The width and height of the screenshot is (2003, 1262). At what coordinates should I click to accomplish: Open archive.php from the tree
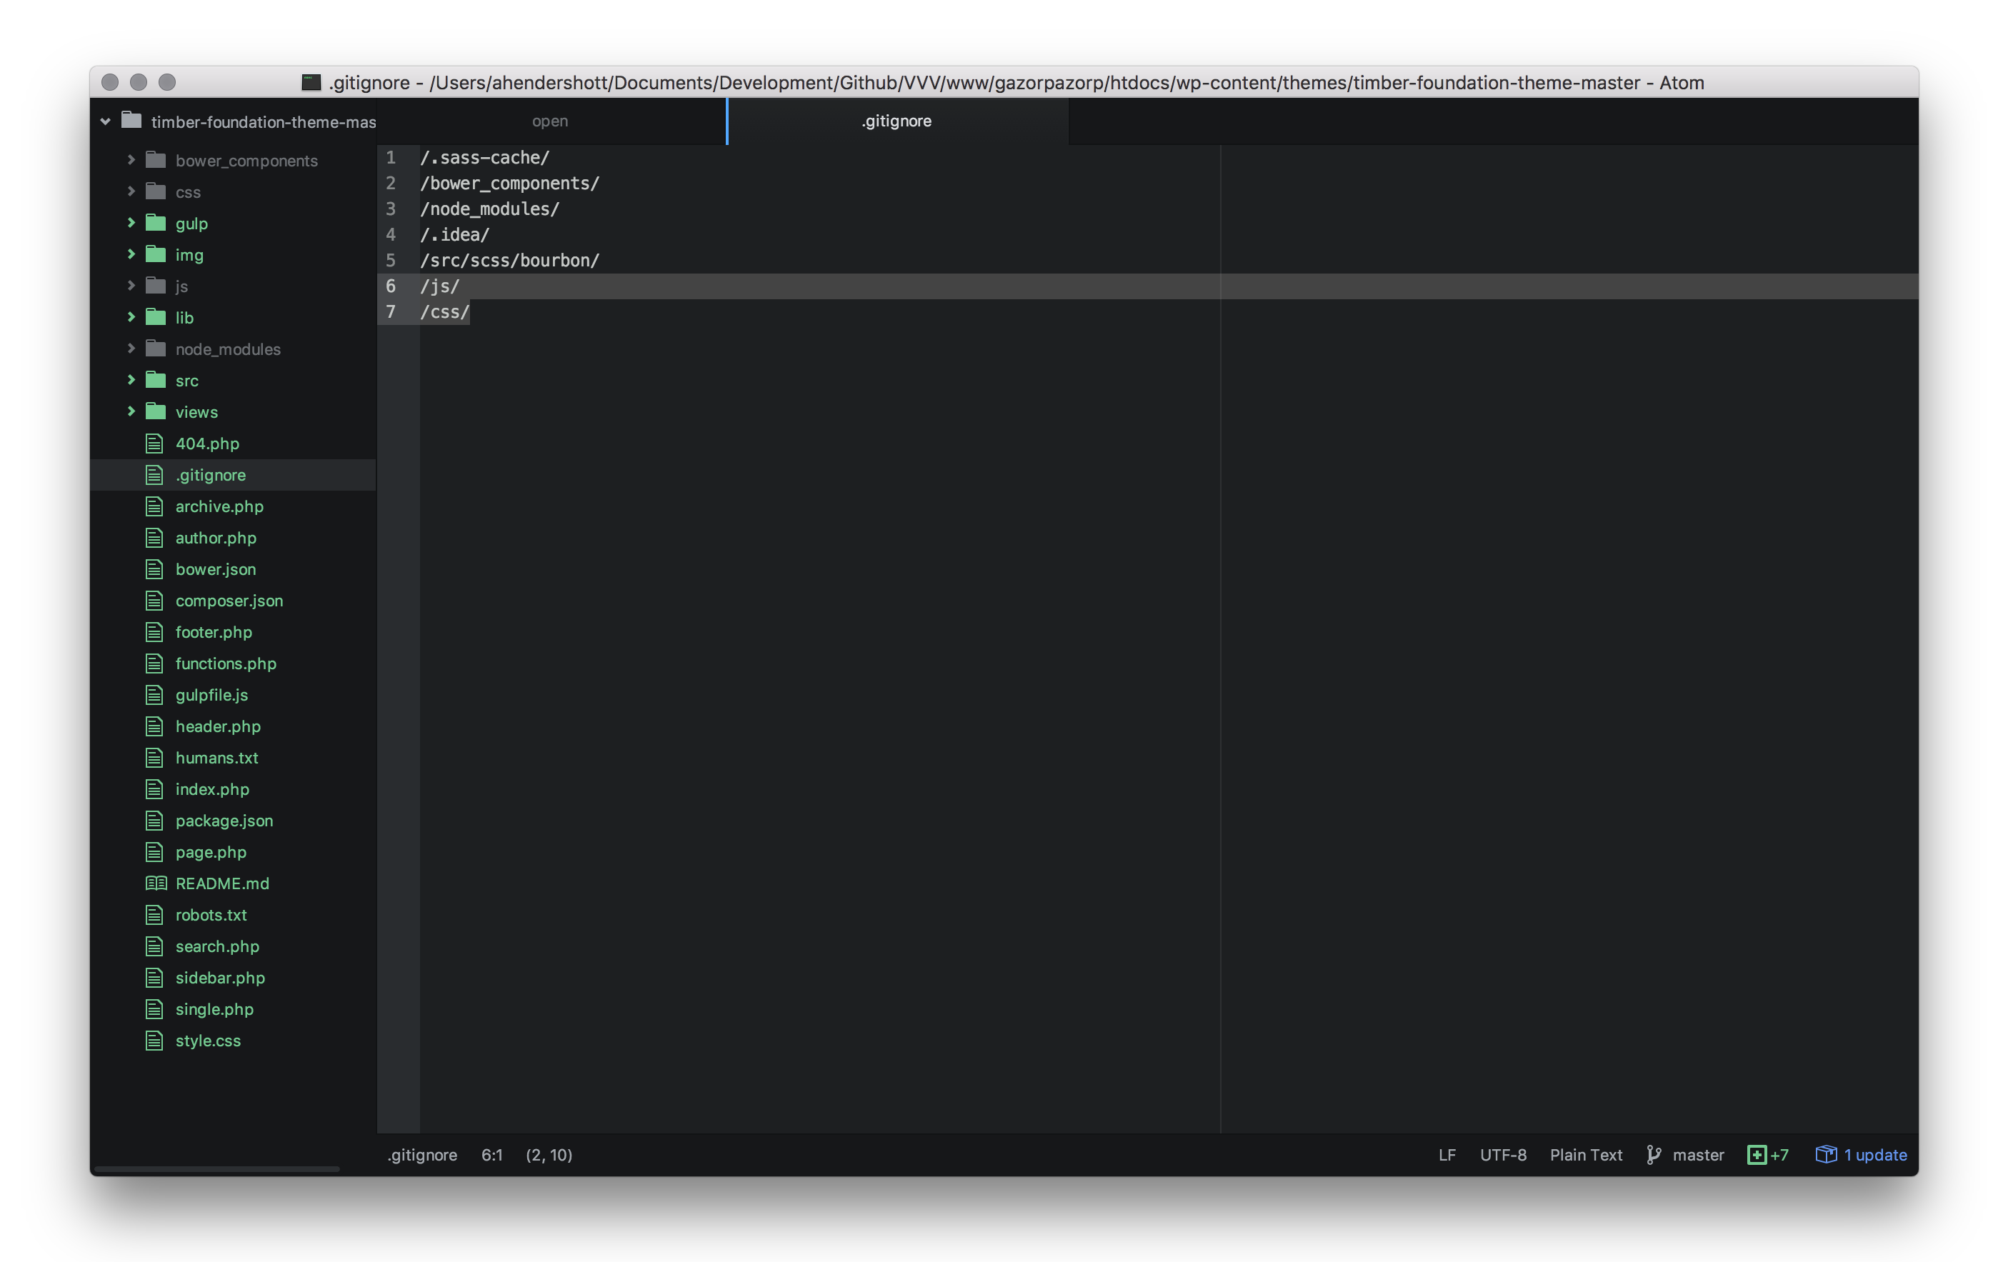tap(219, 506)
